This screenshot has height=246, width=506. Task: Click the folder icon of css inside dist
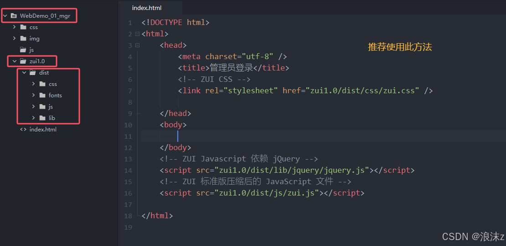pos(42,84)
